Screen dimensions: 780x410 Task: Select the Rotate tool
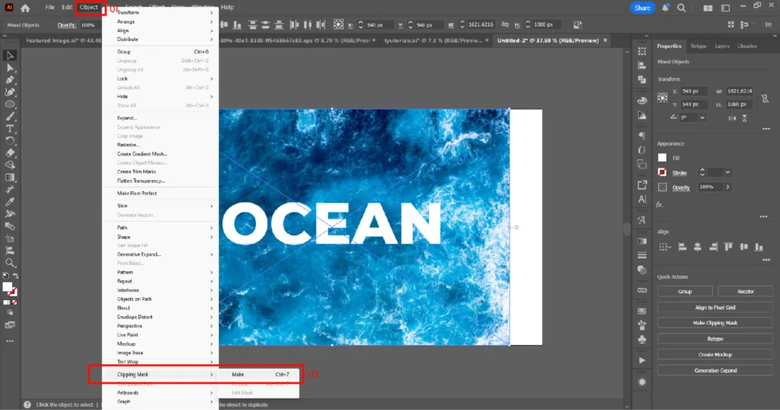point(10,141)
